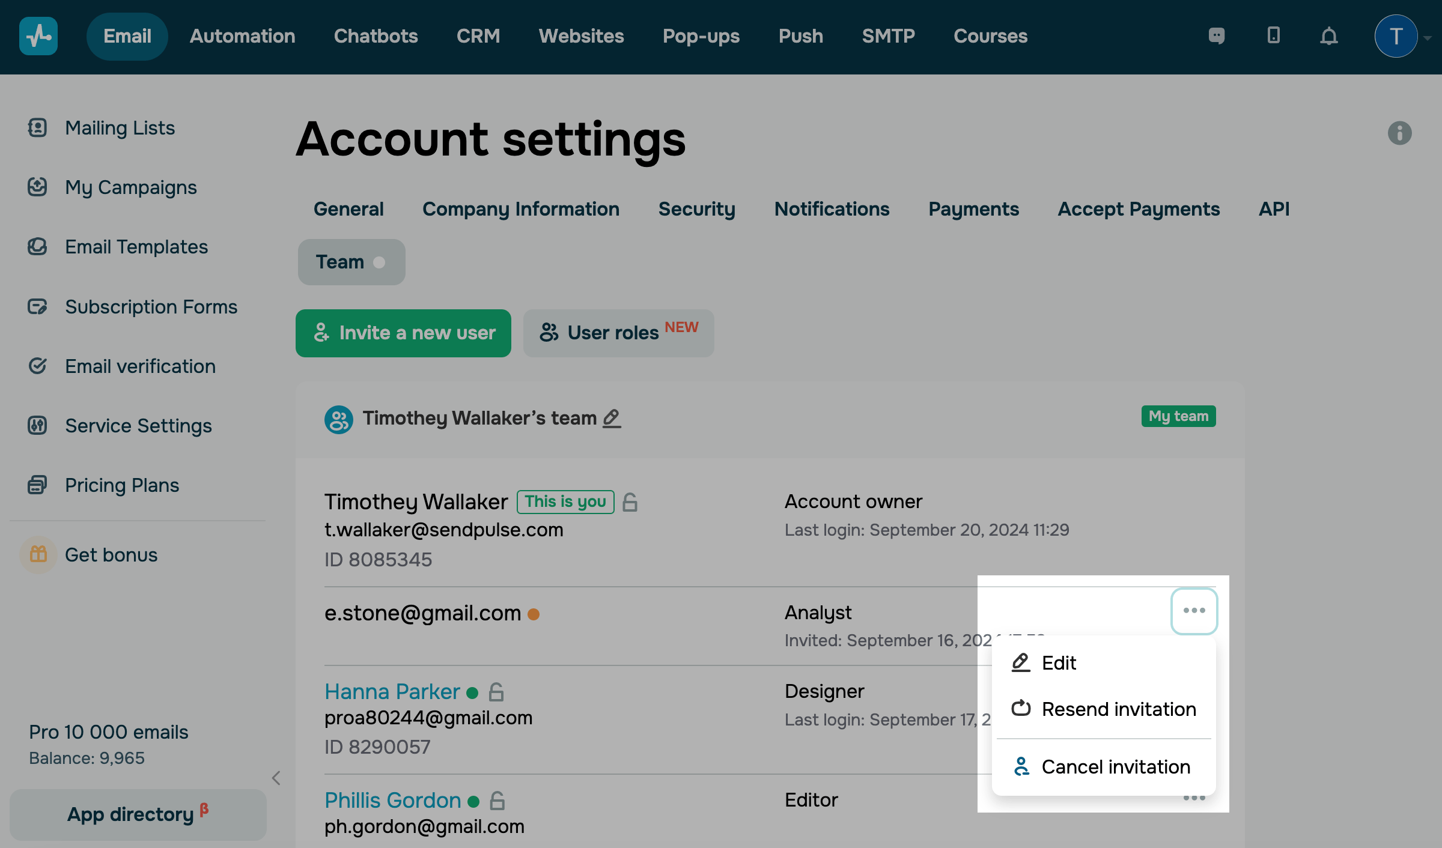Toggle the three-dots menu for e.stone@gmail.com
1442x848 pixels.
click(x=1194, y=611)
